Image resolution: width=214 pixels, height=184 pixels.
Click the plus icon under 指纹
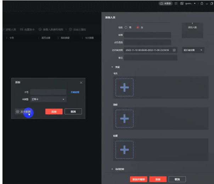(124, 119)
